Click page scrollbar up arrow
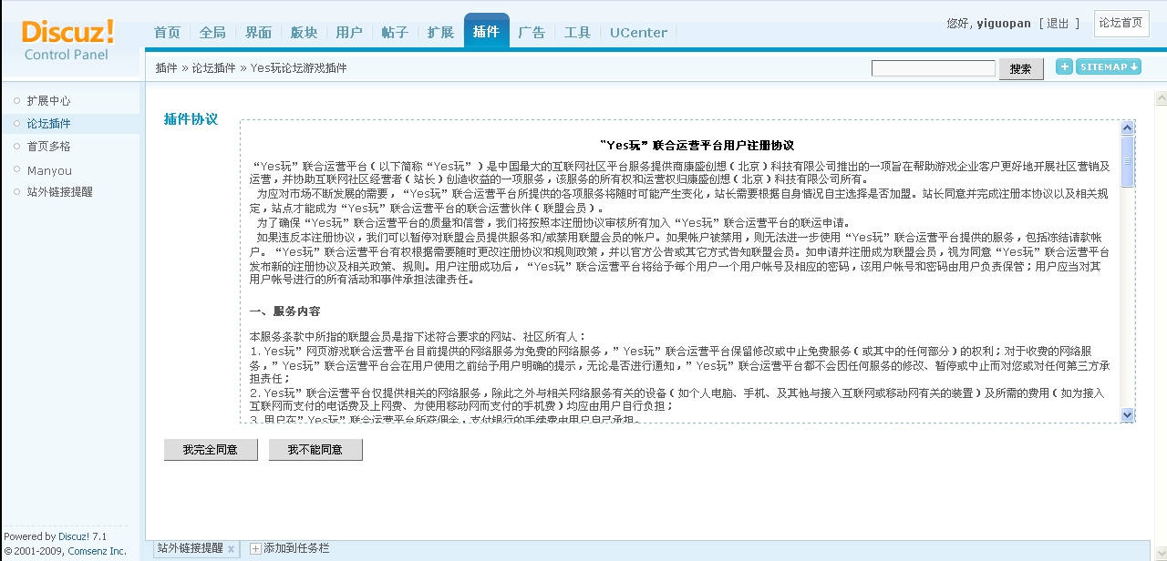This screenshot has height=561, width=1167. point(1161,98)
